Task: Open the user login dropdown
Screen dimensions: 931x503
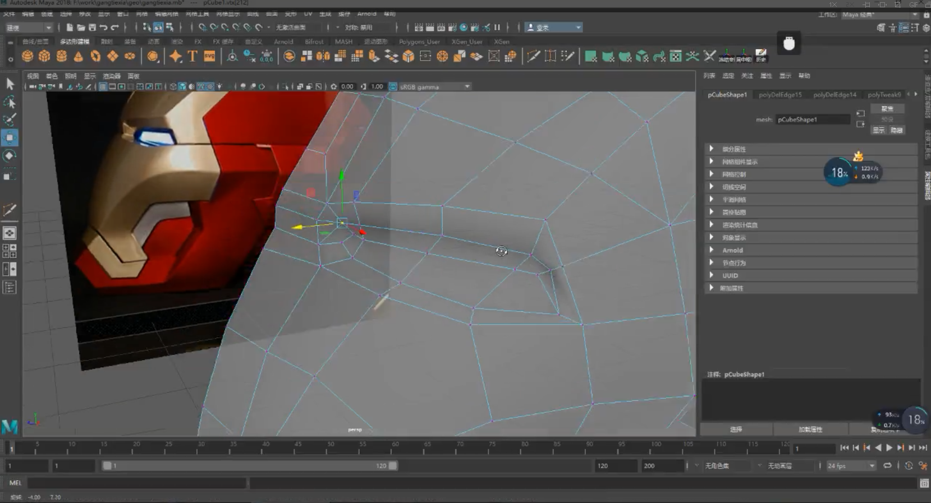Action: point(554,27)
